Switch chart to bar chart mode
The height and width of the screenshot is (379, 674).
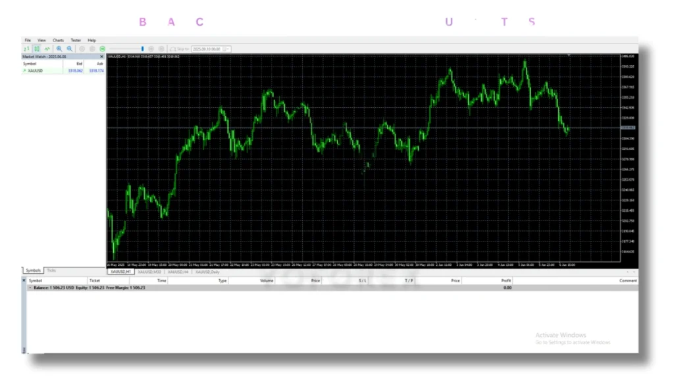(x=28, y=49)
